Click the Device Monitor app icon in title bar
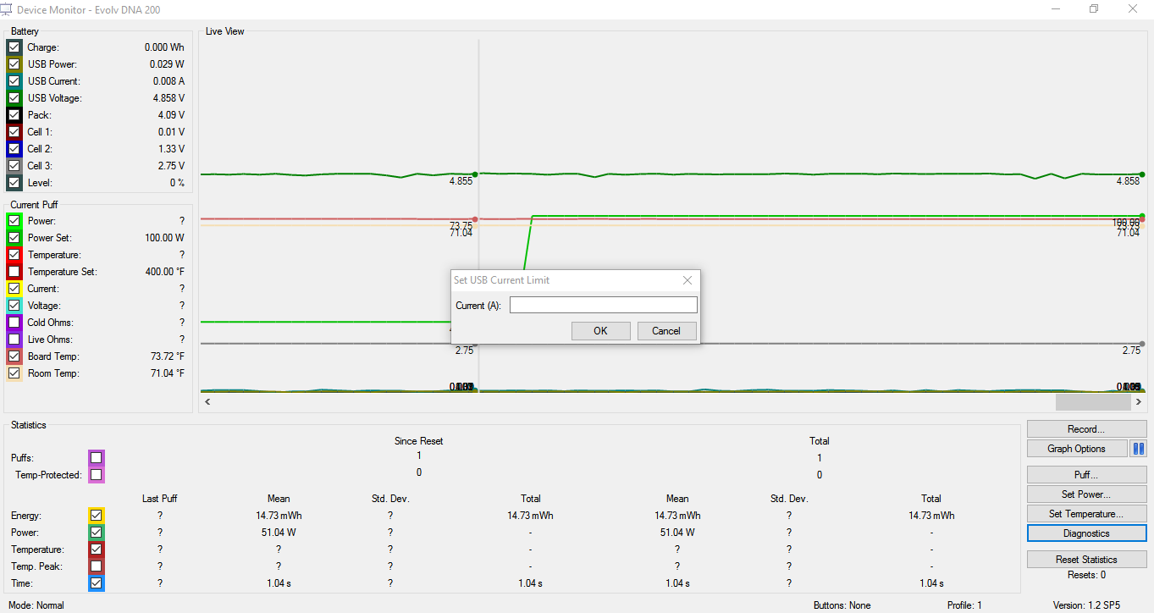This screenshot has height=613, width=1154. tap(8, 9)
